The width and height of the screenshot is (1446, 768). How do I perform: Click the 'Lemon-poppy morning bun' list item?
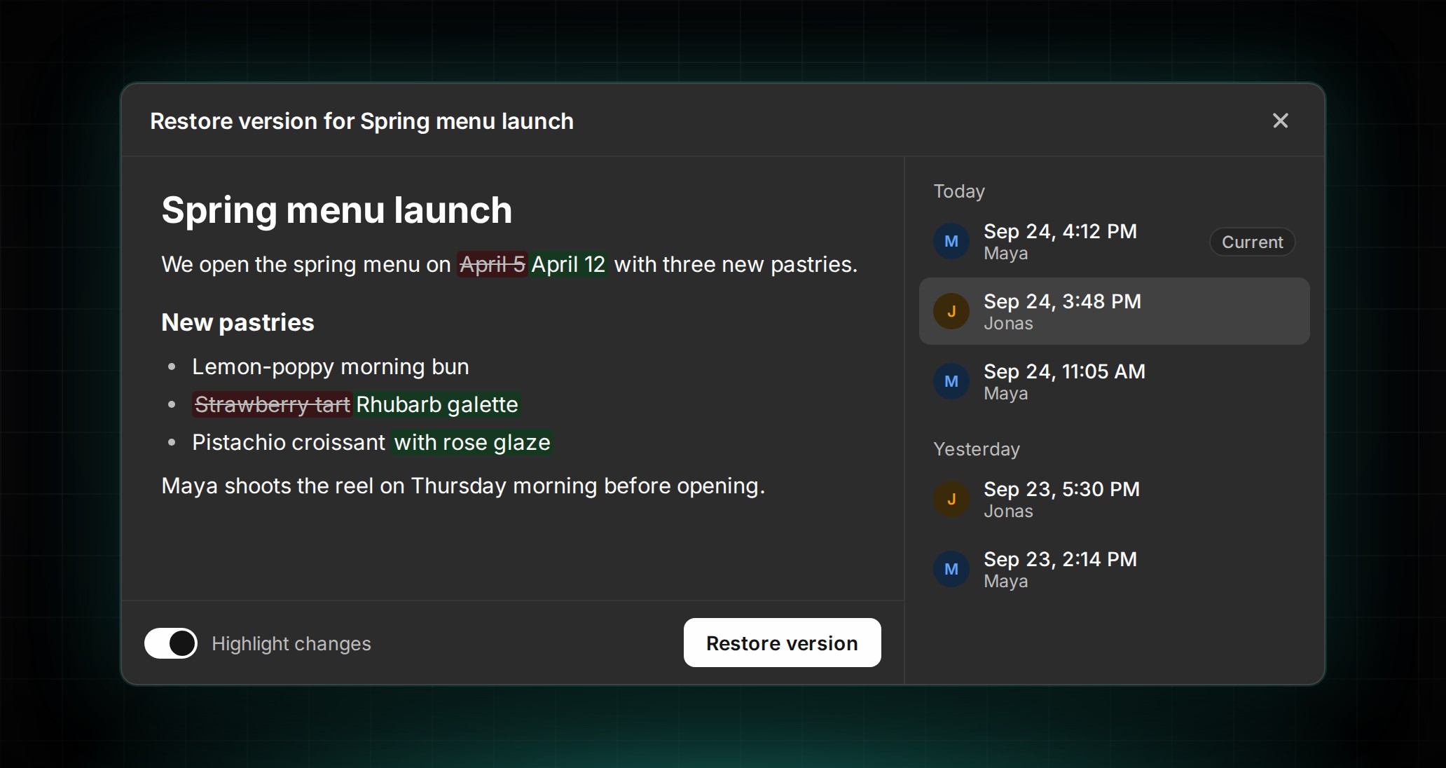tap(331, 366)
